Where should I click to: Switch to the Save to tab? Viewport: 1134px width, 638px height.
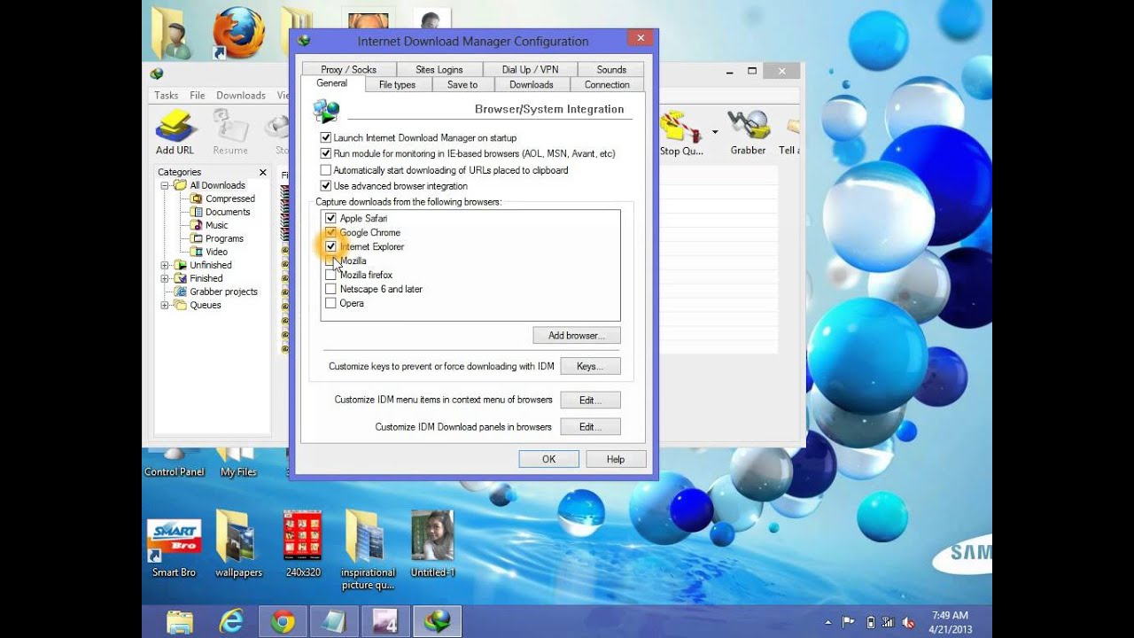tap(462, 85)
